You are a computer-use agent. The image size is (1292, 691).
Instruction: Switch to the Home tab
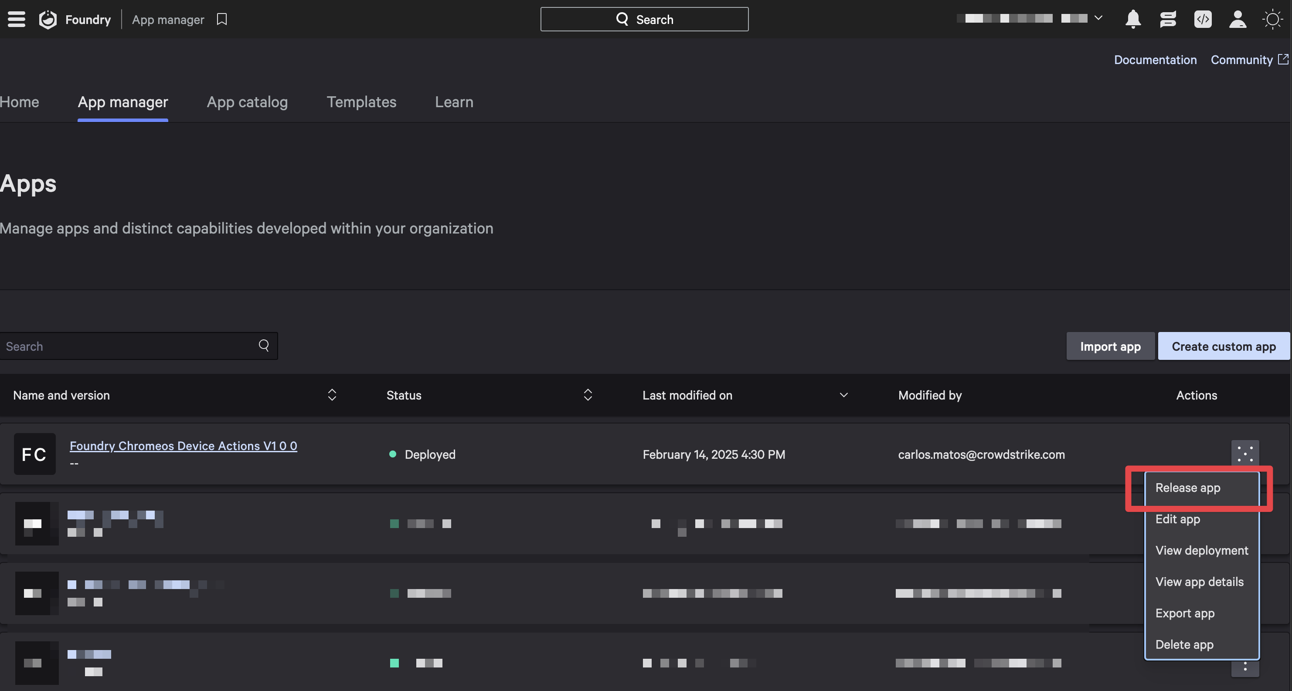tap(20, 102)
